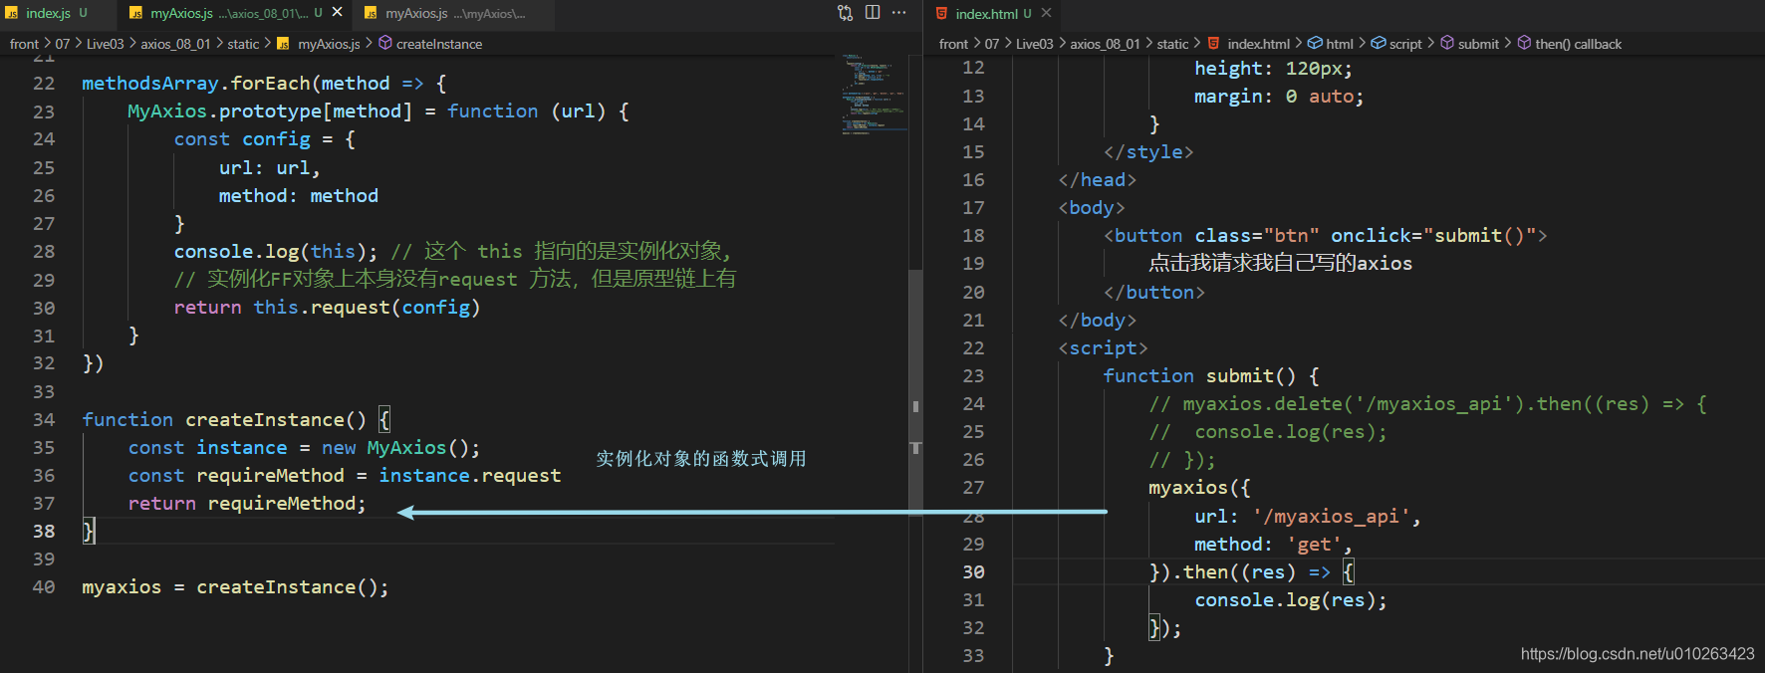Click the submit function icon in breadcrumbs
Viewport: 1765px width, 673px height.
point(1447,43)
